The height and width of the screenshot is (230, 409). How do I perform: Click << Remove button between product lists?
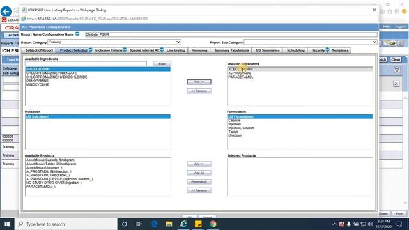(x=199, y=190)
